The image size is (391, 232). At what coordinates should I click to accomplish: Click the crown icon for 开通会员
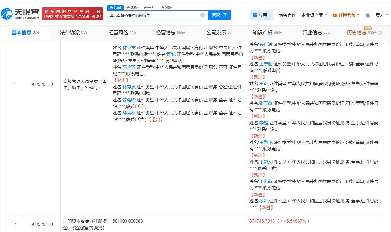pyautogui.click(x=335, y=15)
